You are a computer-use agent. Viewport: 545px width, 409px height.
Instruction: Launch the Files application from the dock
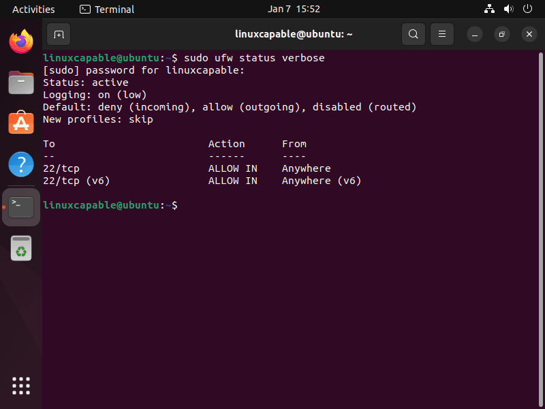click(x=20, y=82)
